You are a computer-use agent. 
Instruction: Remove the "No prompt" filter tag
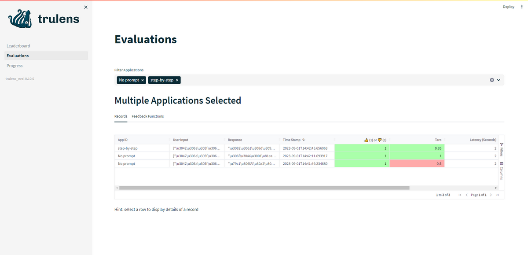(143, 80)
